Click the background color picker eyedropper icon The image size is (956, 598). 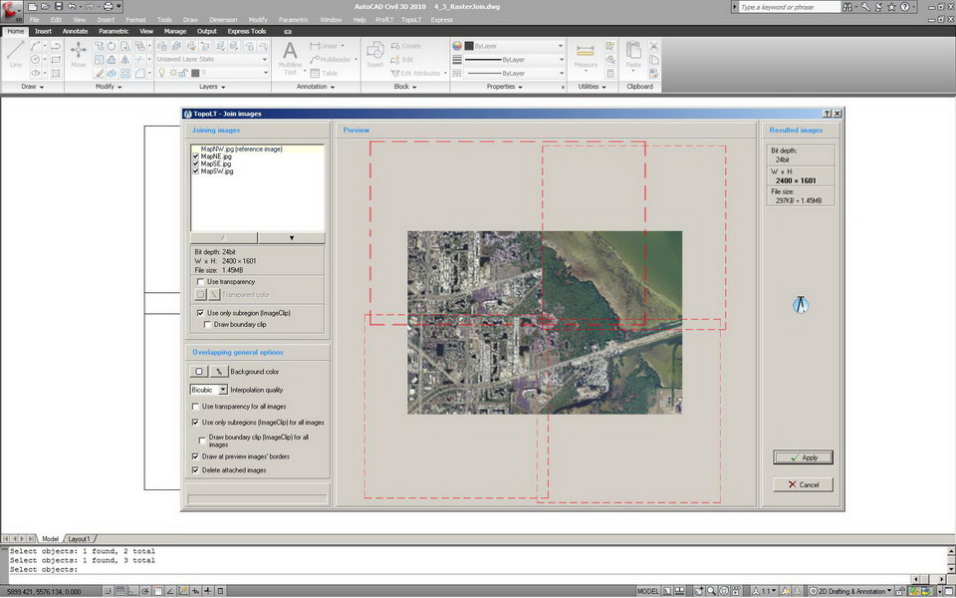(x=218, y=371)
